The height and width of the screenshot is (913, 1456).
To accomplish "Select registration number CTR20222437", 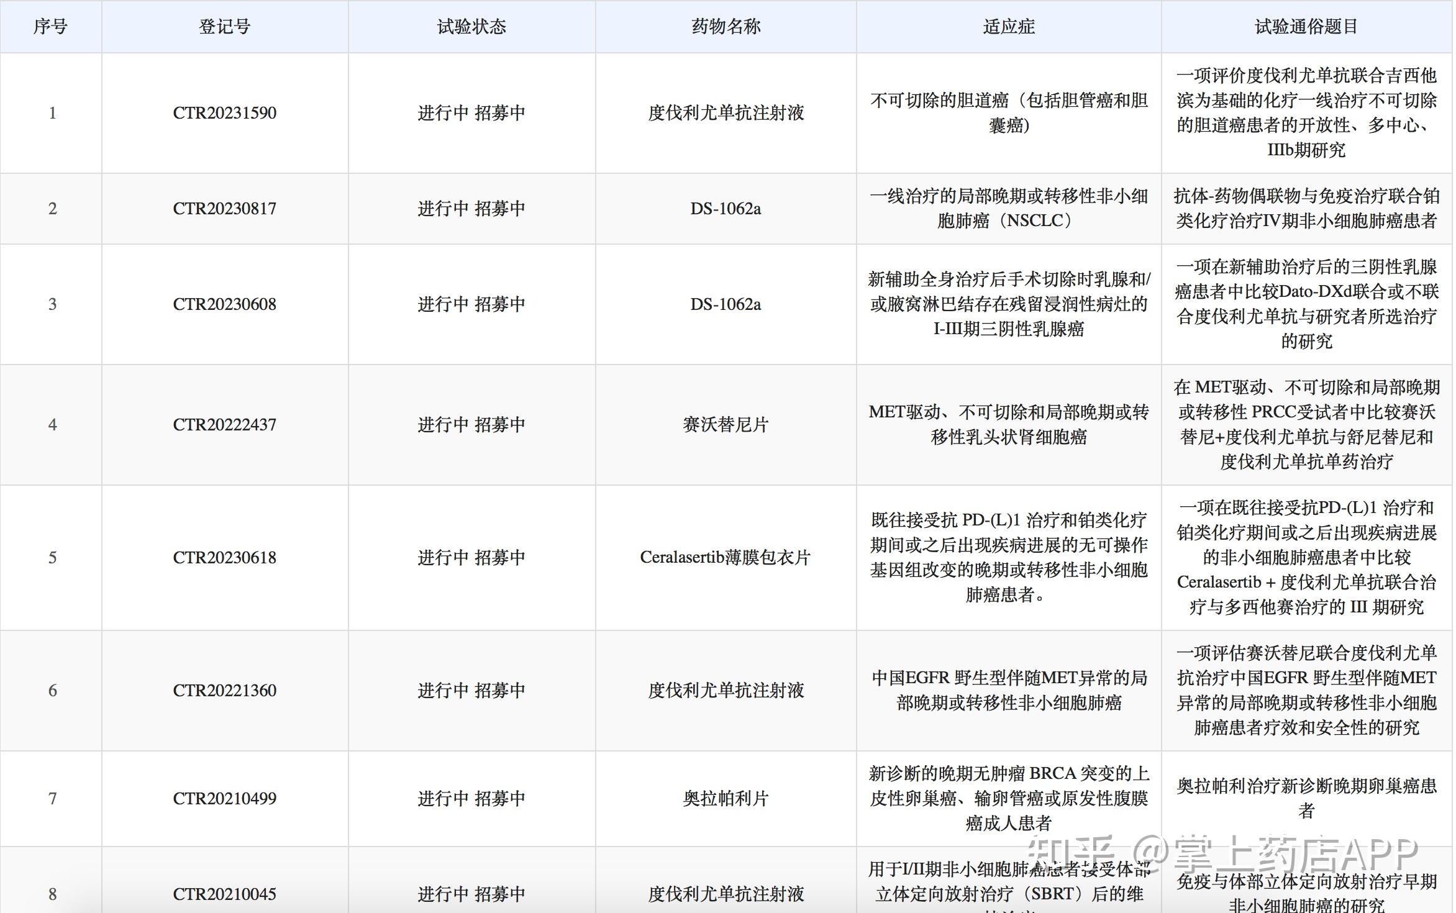I will (x=224, y=425).
